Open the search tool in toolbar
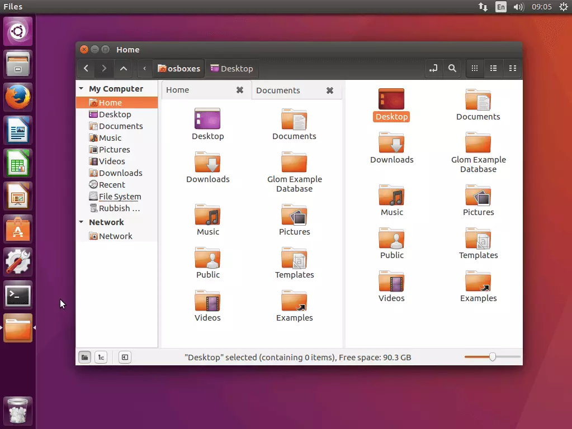Screen dimensions: 572x429 click(x=452, y=69)
